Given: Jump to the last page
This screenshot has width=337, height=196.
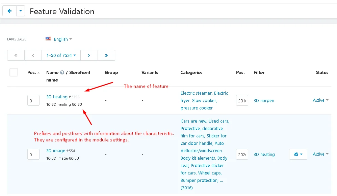Looking at the screenshot, I should [x=106, y=55].
